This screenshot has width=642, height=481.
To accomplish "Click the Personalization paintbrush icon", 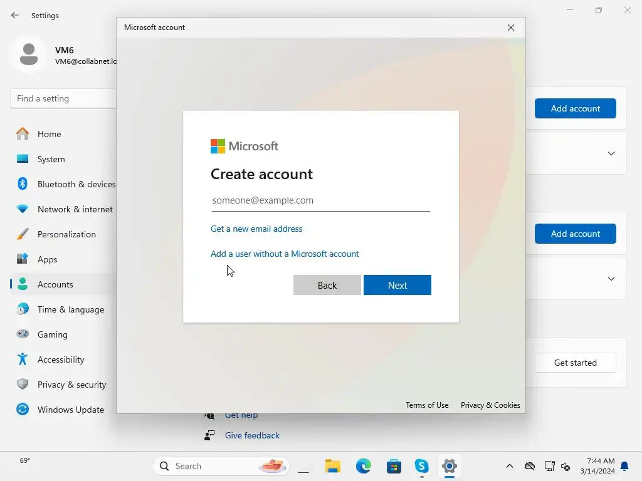I will click(x=23, y=234).
